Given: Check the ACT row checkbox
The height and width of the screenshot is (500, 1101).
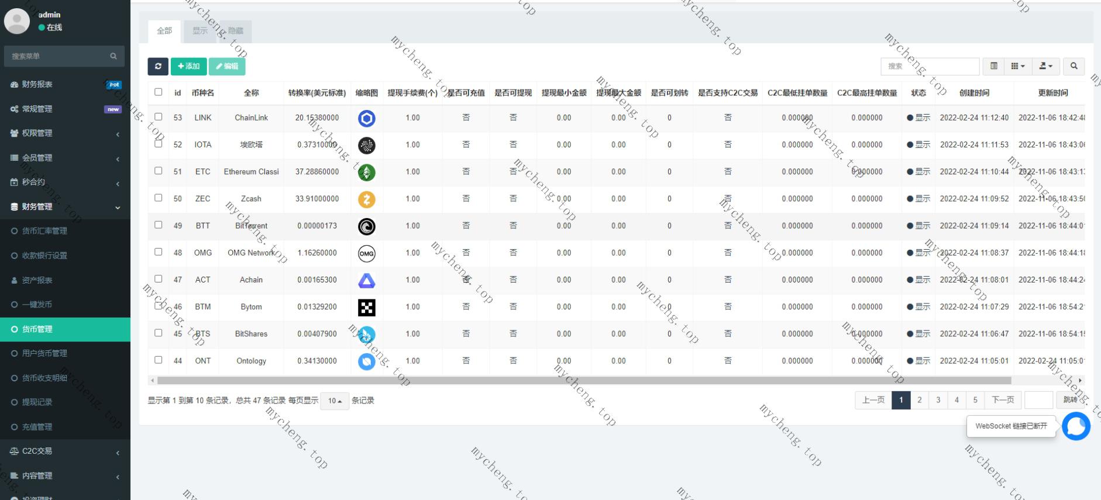Looking at the screenshot, I should pos(158,279).
